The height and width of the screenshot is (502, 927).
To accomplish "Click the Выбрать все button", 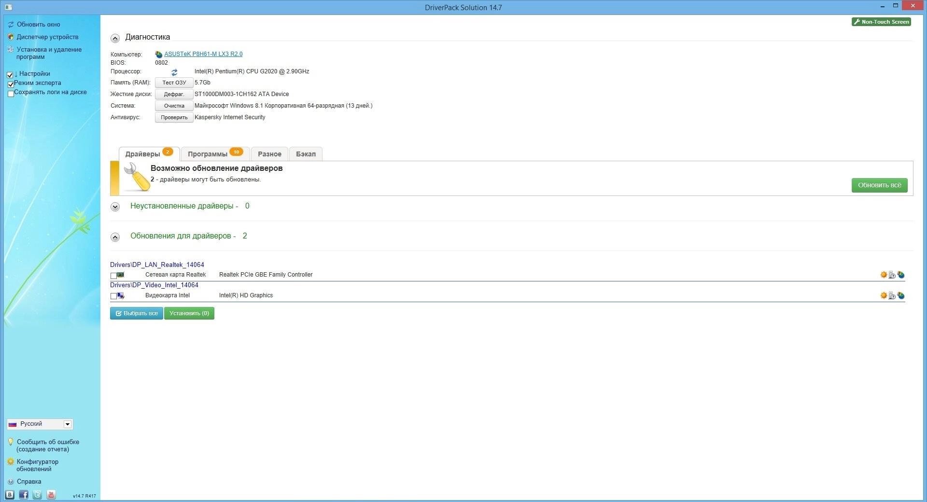I will (x=137, y=313).
